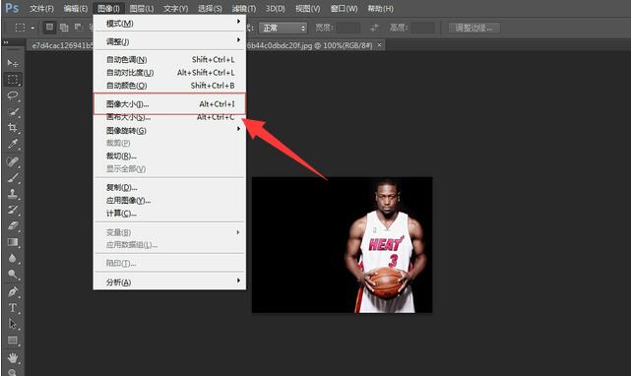Click the basketball player image on canvas
Screen dimensions: 631x376
click(342, 245)
